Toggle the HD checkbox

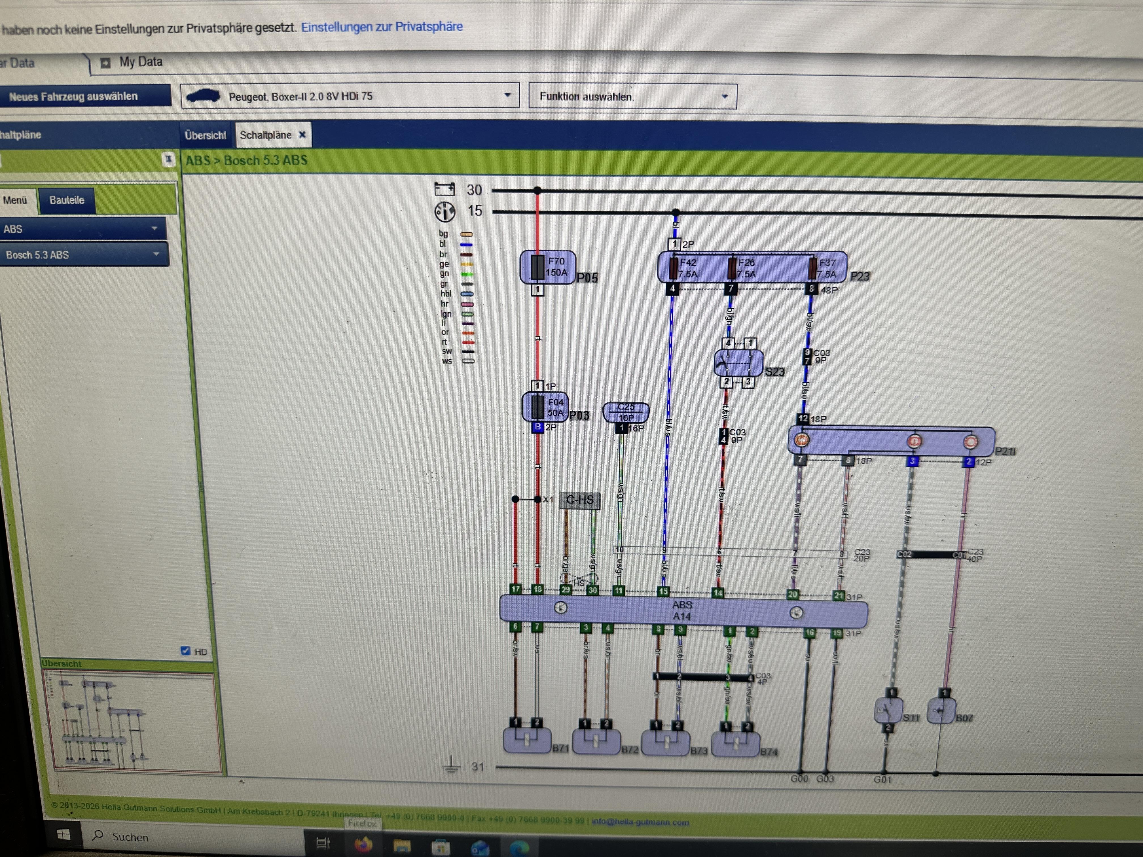coord(185,651)
